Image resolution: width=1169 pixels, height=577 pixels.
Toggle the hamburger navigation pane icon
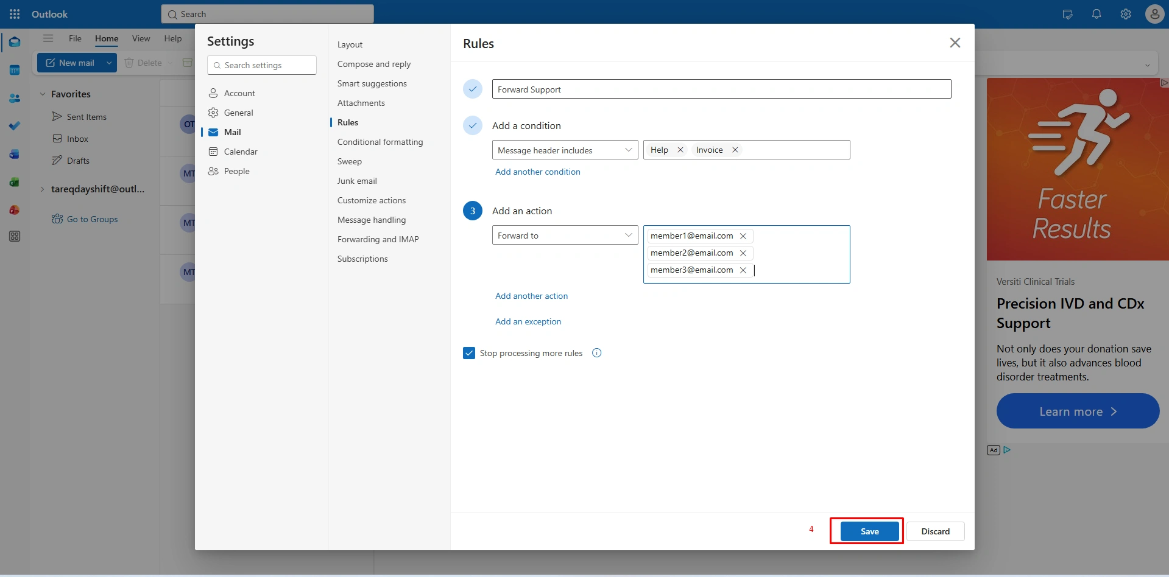click(48, 38)
